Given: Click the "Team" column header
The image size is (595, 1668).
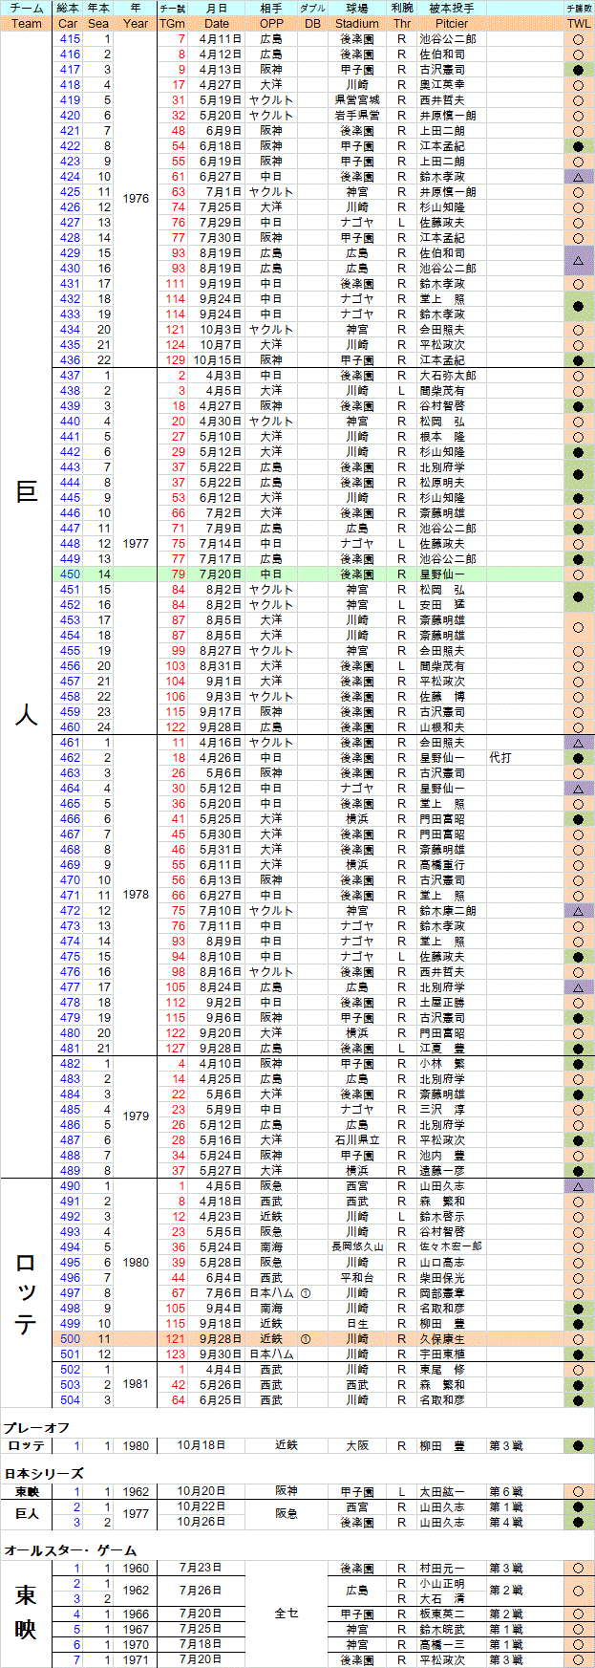Looking at the screenshot, I should 27,24.
